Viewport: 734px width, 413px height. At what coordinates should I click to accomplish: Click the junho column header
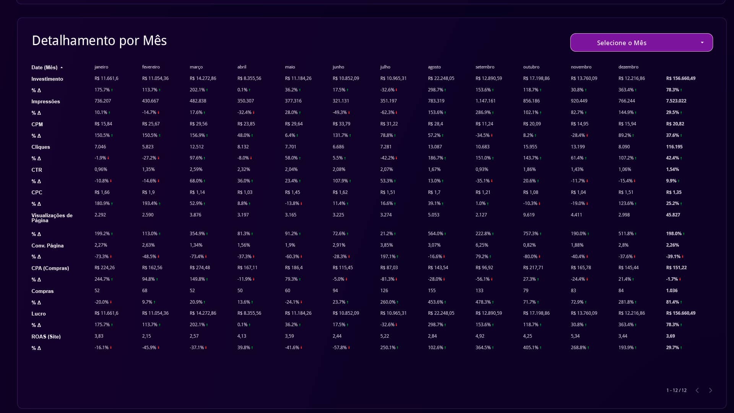(338, 67)
